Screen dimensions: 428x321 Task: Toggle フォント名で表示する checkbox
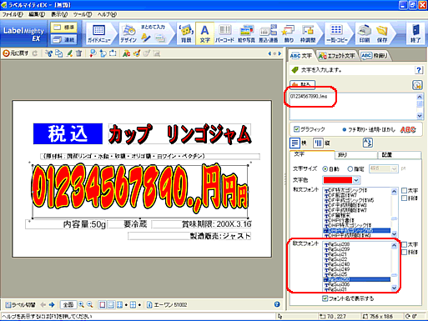pos(325,298)
